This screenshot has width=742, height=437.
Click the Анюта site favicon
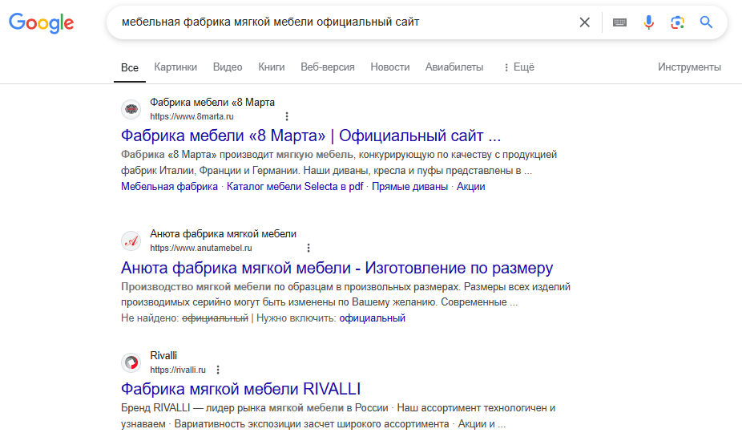pyautogui.click(x=131, y=241)
